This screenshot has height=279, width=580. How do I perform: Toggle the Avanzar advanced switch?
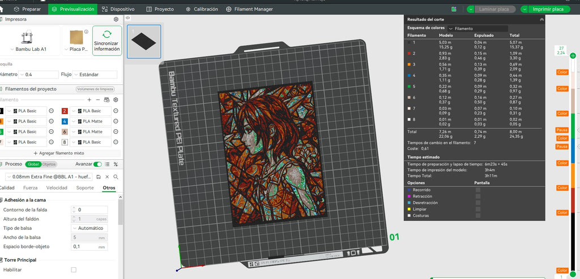[x=97, y=164]
